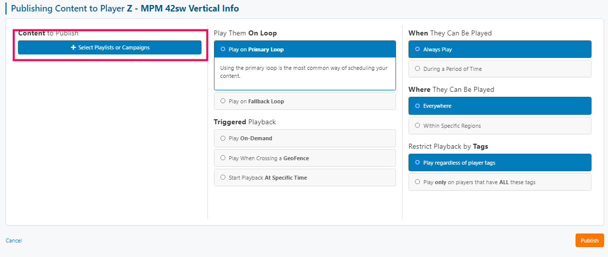
Task: Click the Triggered Playback section heading
Action: tap(245, 122)
